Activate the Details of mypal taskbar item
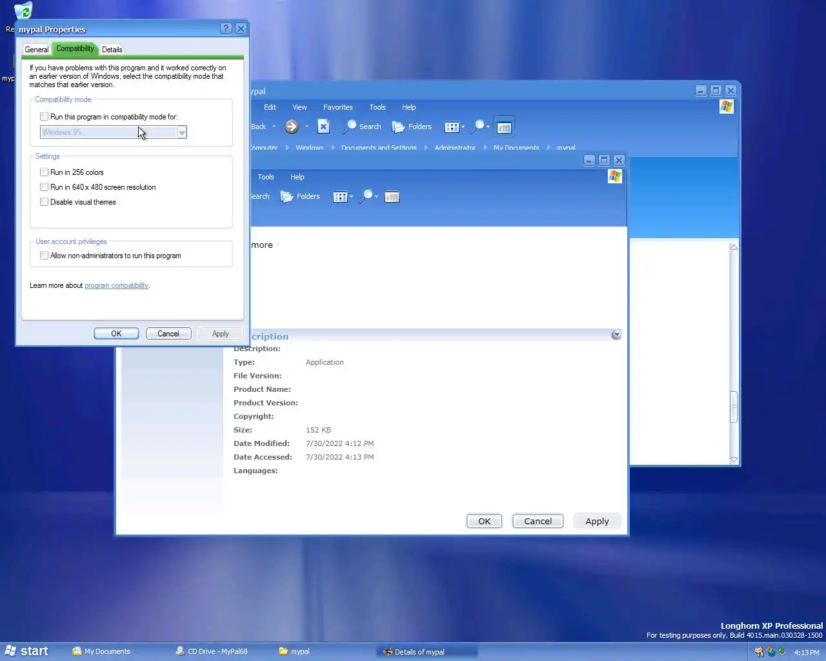 [x=427, y=652]
